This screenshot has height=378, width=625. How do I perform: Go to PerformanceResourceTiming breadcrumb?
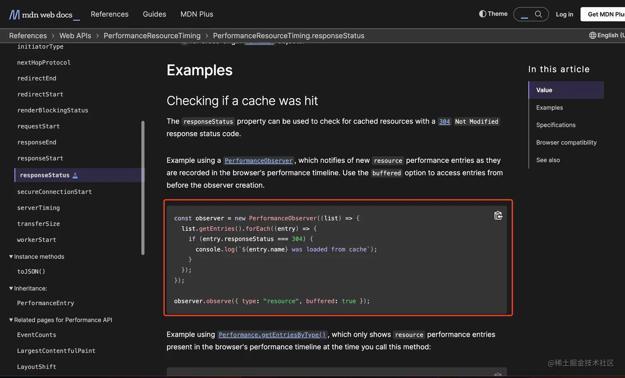click(x=152, y=36)
